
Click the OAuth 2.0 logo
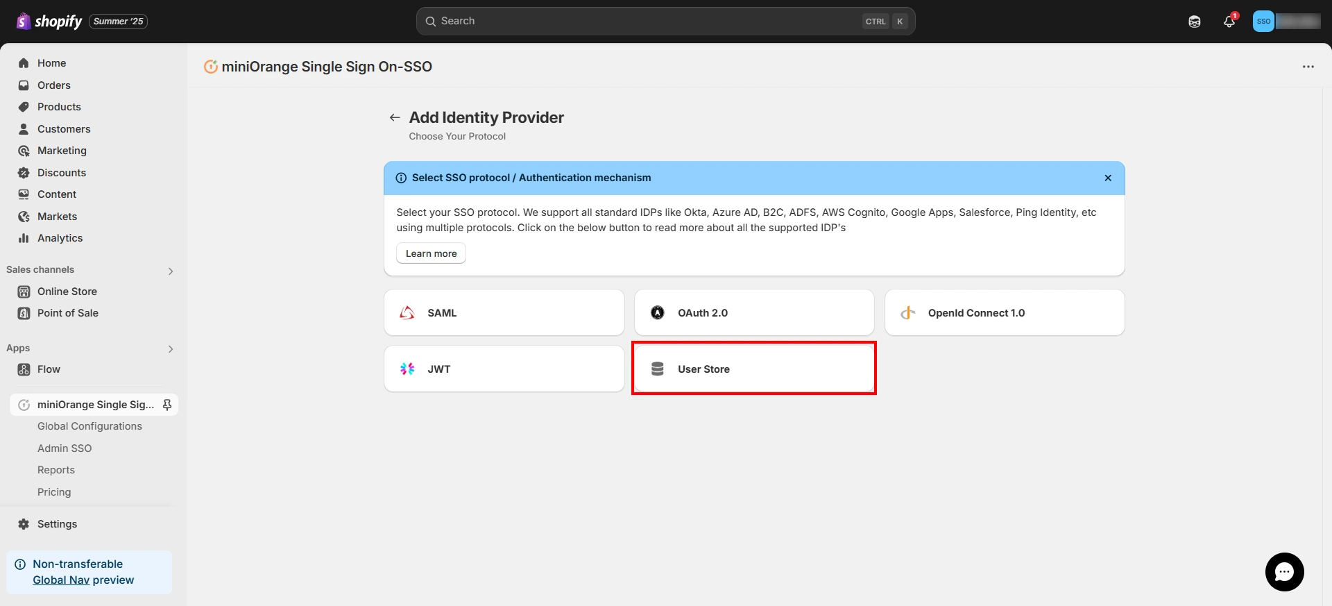coord(658,313)
